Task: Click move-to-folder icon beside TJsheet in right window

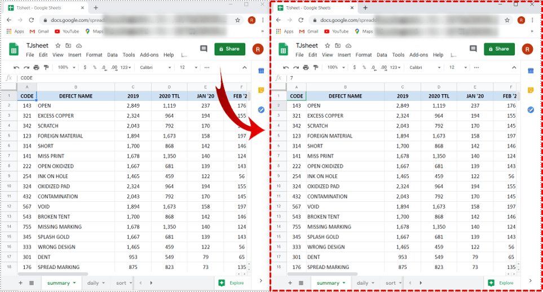Action: 338,45
